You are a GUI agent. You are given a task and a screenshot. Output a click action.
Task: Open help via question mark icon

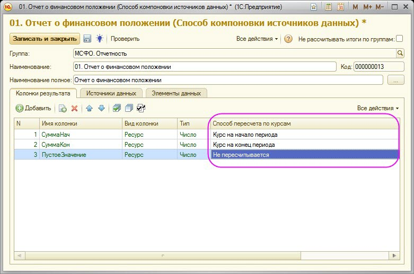coord(288,39)
